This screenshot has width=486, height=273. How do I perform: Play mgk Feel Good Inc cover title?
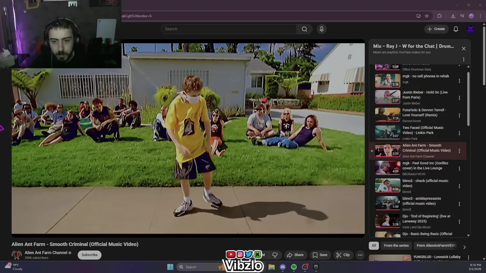425,166
